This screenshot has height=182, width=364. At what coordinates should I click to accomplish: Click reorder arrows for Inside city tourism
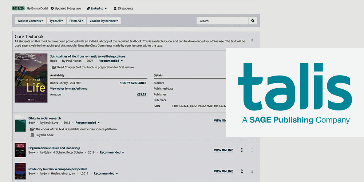[242, 171]
